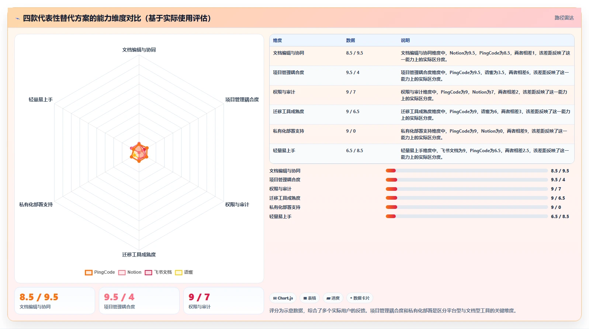Viewport: 589px width, 329px height.
Task: Click the small icon before the panel title
Action: [x=17, y=18]
